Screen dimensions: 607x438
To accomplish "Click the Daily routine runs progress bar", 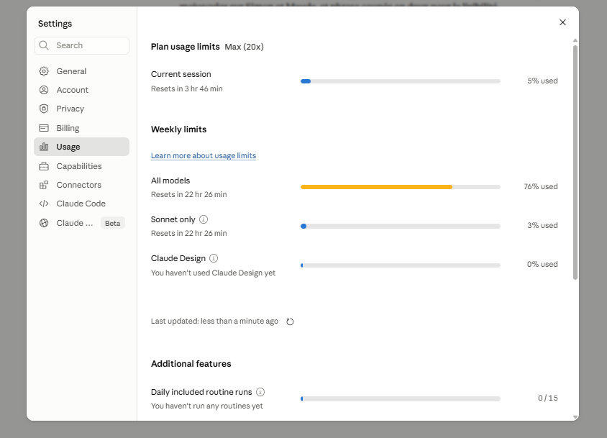I will pos(401,398).
